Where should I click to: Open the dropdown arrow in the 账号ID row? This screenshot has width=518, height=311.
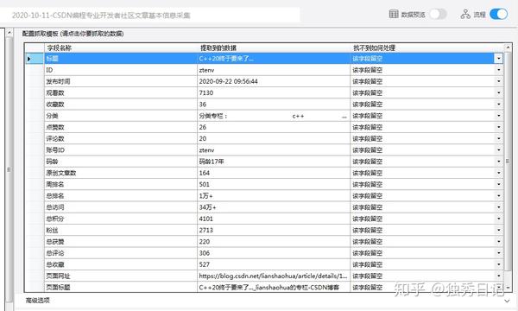[x=498, y=150]
